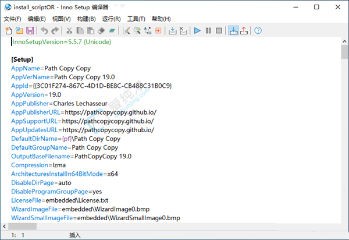Screen dimensions: 349x240
Task: Stop the compile with the X tray icon
Action: [x=183, y=30]
